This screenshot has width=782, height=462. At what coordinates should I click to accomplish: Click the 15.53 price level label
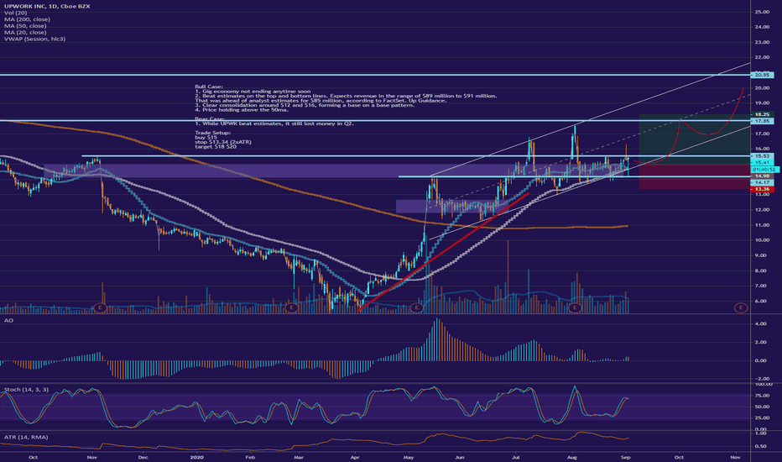pyautogui.click(x=762, y=156)
